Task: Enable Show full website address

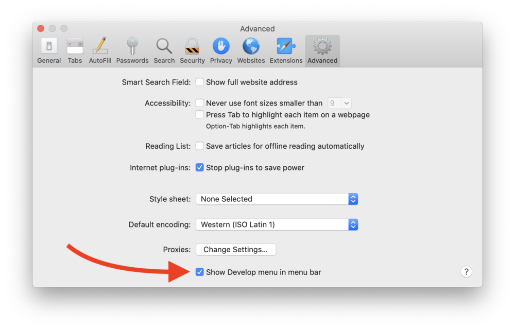Action: coord(199,82)
